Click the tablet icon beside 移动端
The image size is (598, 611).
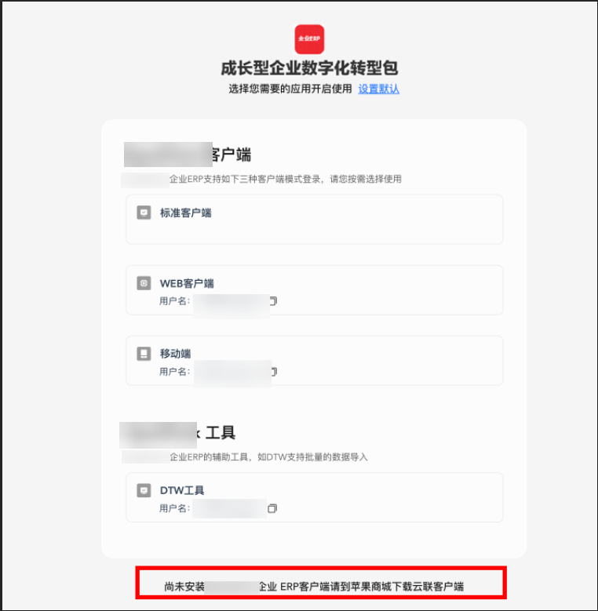pyautogui.click(x=144, y=354)
